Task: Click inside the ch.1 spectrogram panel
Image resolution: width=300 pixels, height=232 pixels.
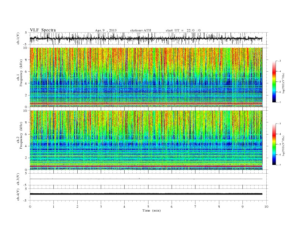Action: coord(146,77)
